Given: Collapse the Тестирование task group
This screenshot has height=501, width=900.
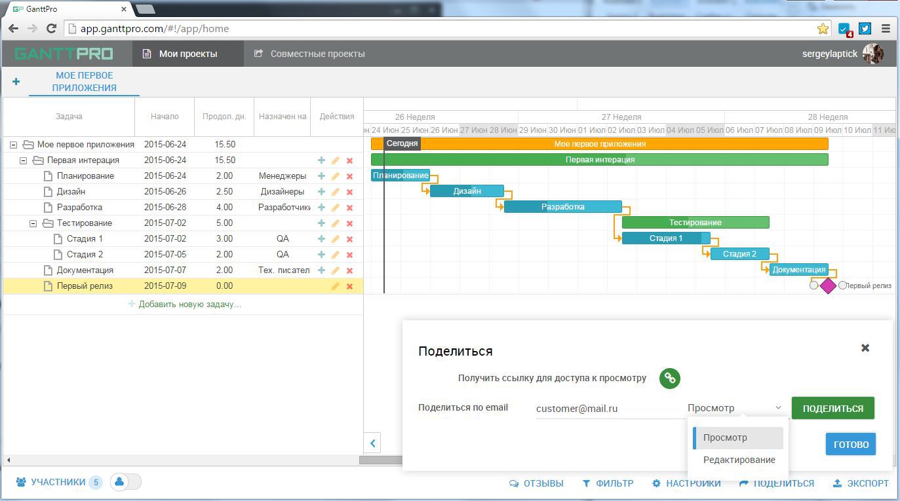Looking at the screenshot, I should (x=33, y=223).
